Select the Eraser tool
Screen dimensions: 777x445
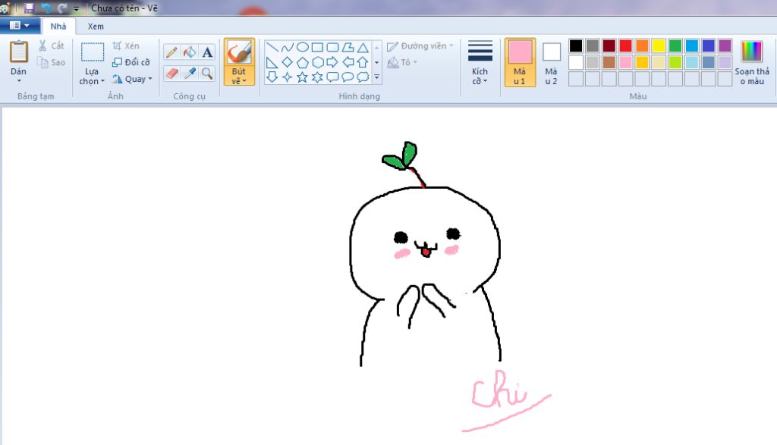[x=171, y=74]
